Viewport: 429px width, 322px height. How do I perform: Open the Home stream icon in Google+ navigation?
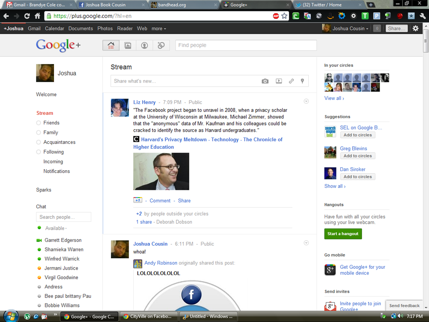111,45
